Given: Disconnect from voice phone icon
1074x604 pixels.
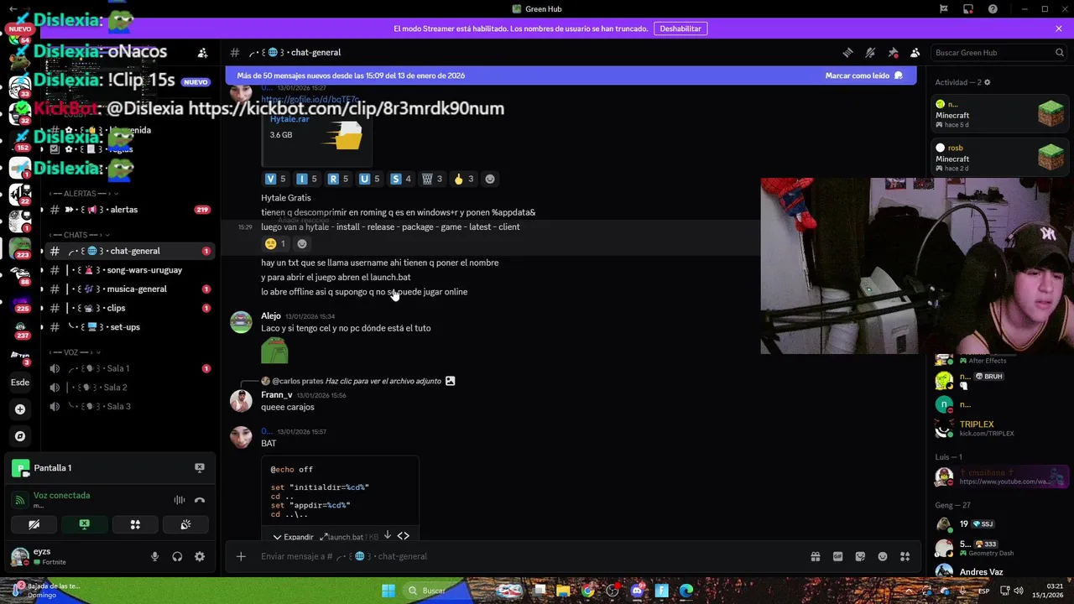Looking at the screenshot, I should click(x=200, y=500).
